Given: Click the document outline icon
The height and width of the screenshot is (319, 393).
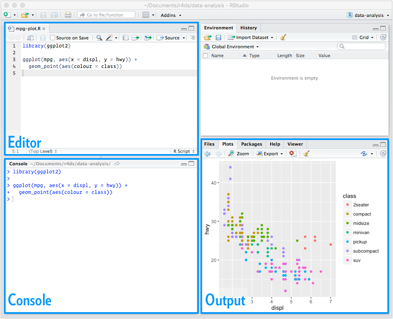Looking at the screenshot, I should (193, 38).
